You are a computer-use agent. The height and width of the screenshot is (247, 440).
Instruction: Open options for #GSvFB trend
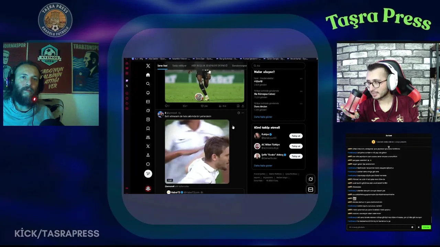(x=301, y=79)
